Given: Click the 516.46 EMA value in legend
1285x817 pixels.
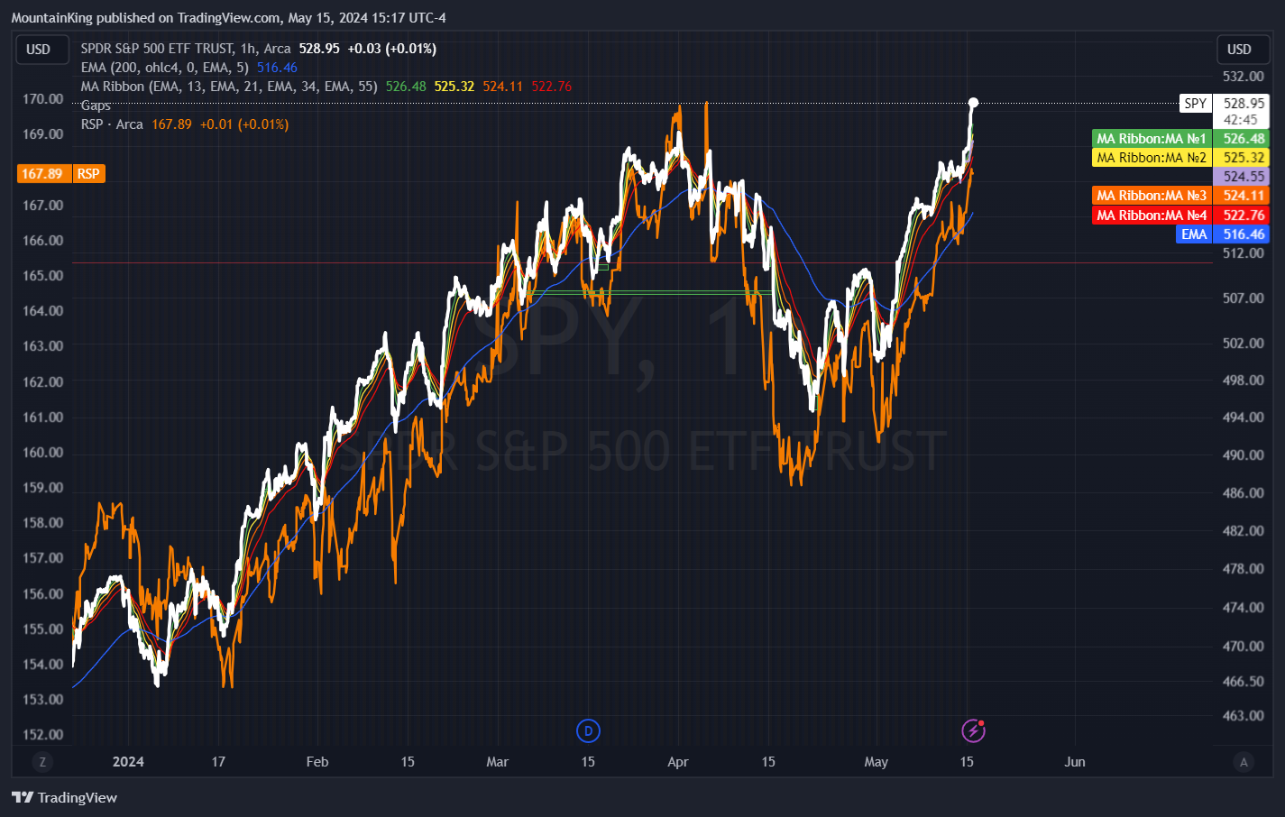Looking at the screenshot, I should (277, 68).
